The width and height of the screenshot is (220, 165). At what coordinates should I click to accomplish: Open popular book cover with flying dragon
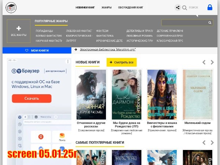pos(162,157)
